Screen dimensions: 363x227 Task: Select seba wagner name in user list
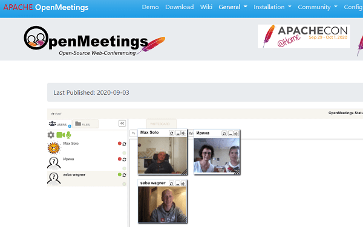pos(74,174)
